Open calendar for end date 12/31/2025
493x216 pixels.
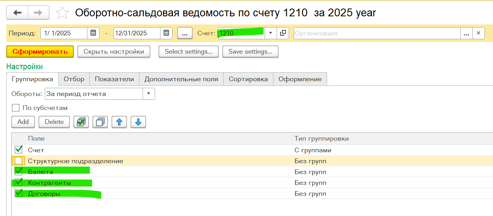coord(166,33)
